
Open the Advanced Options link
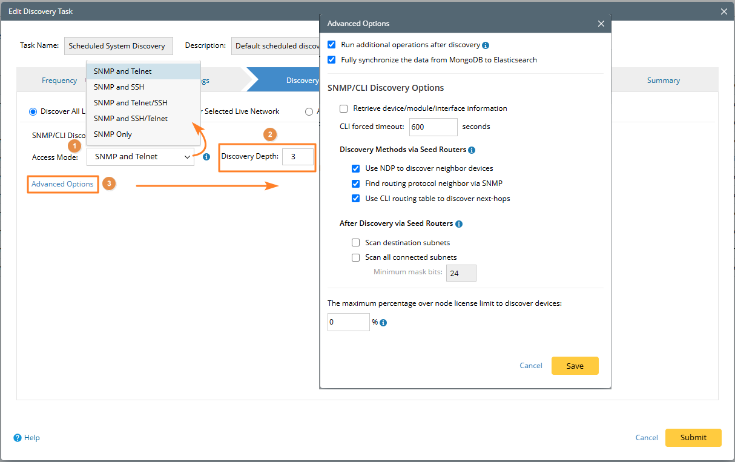point(62,184)
